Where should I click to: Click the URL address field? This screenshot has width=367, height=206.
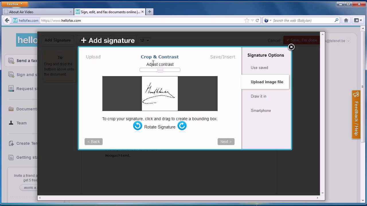142,20
